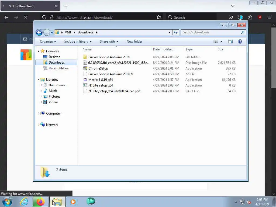
Task: Go back in Firefox browser
Action: tap(6, 18)
